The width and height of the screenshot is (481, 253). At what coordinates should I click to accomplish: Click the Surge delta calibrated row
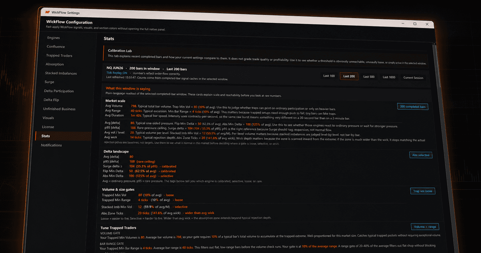point(139,166)
